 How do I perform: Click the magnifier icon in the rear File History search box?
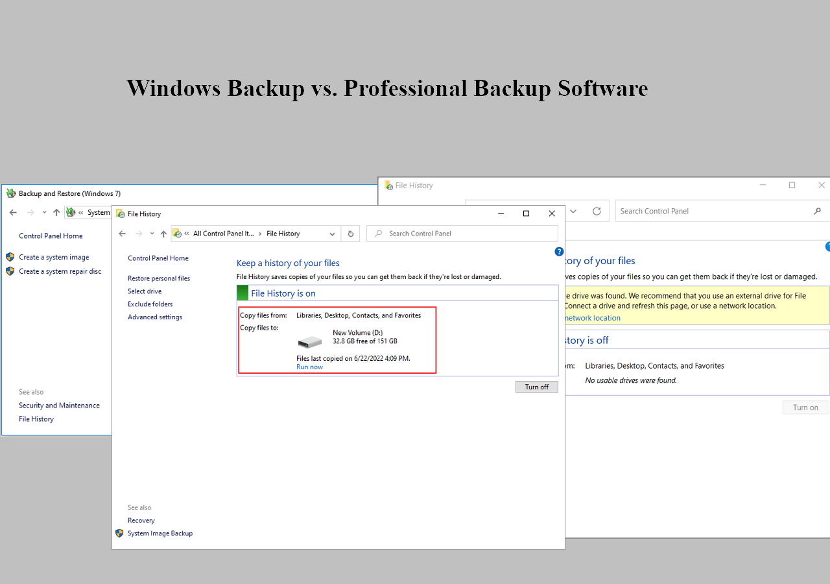tap(817, 211)
